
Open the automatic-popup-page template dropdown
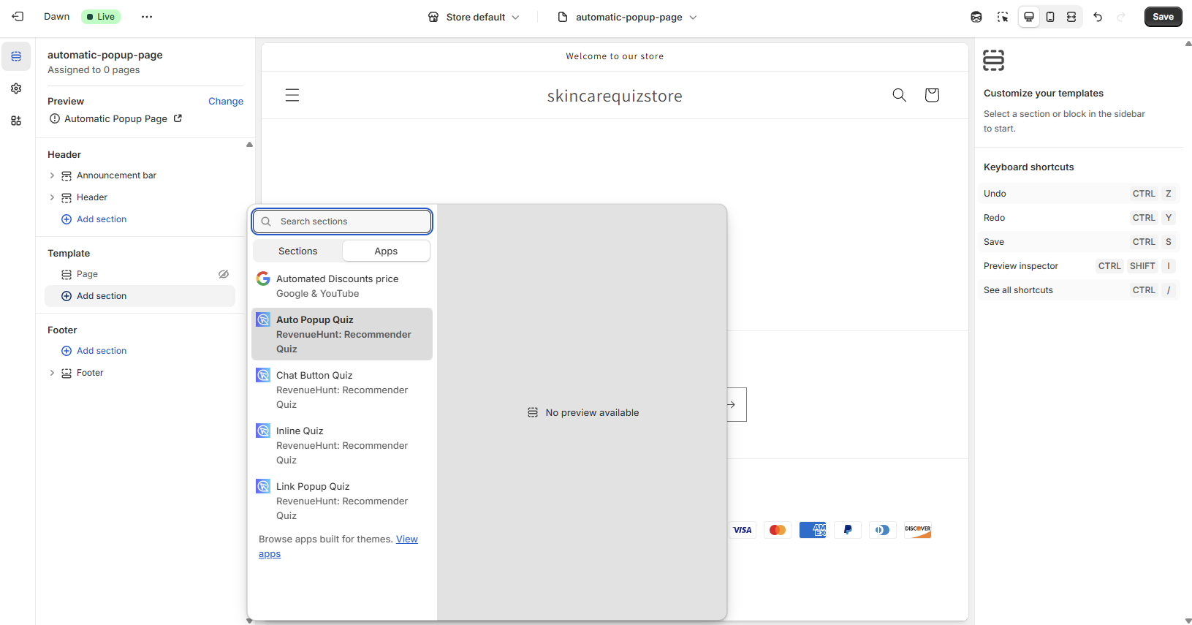click(x=628, y=17)
